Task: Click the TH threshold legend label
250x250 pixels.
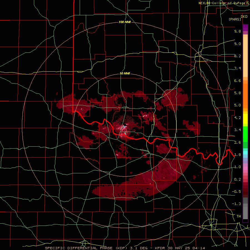Action: [x=239, y=216]
